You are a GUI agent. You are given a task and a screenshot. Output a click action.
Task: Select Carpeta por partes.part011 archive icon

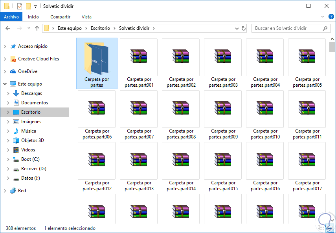click(x=307, y=108)
